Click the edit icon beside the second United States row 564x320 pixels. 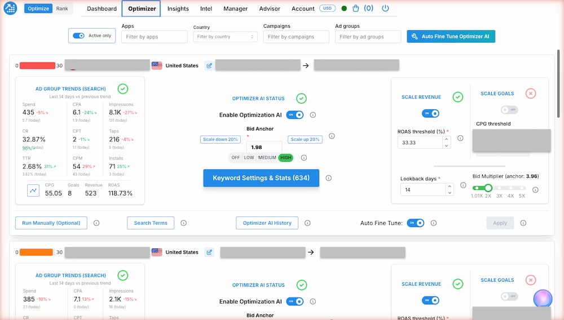209,252
